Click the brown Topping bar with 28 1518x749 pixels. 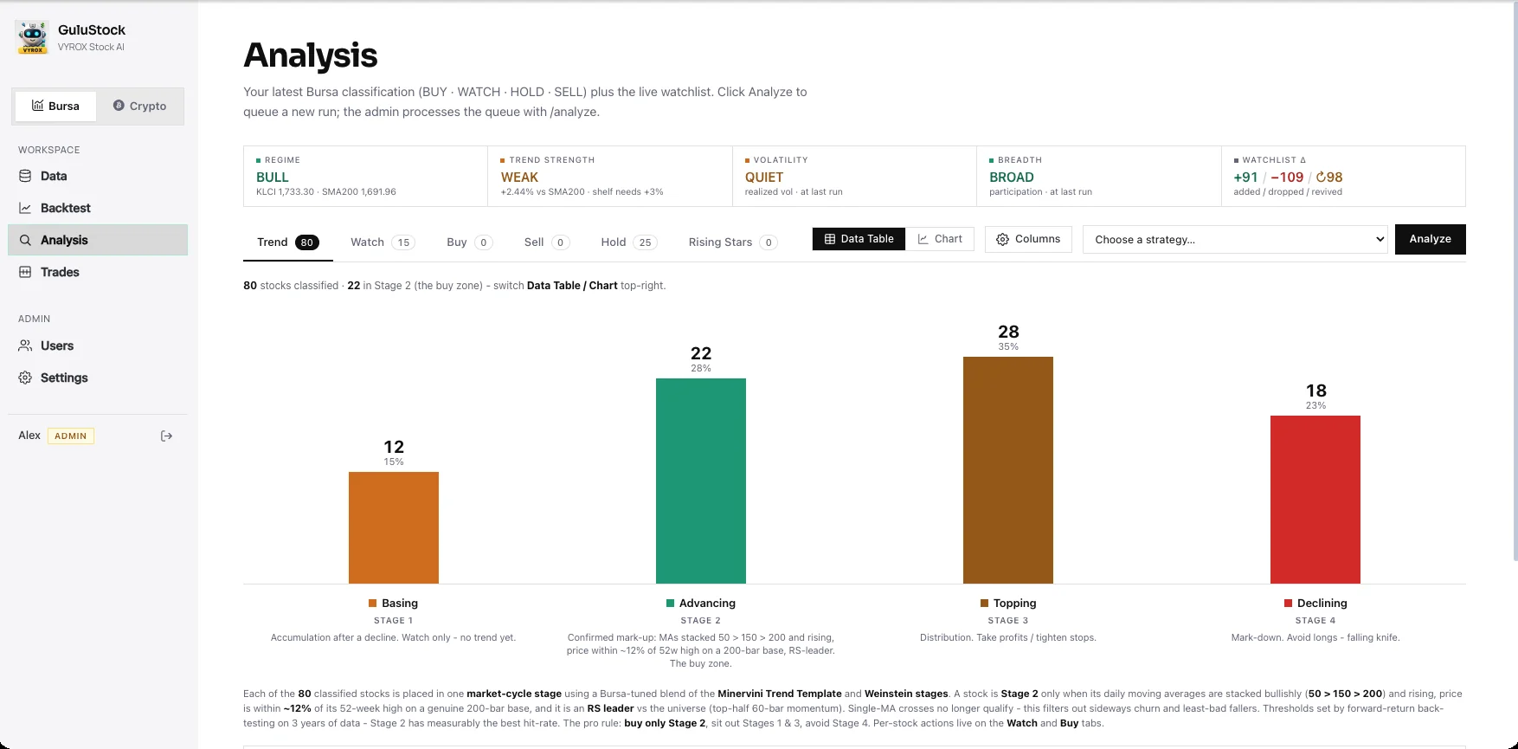click(1008, 470)
